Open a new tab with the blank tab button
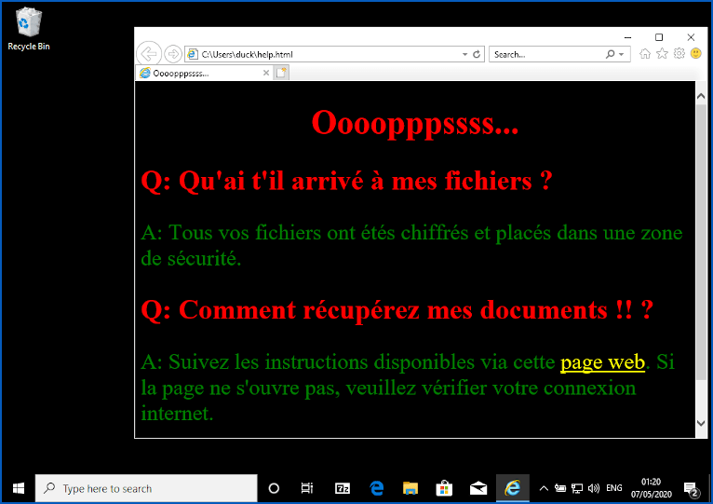Screen dimensions: 713x504 tap(282, 73)
